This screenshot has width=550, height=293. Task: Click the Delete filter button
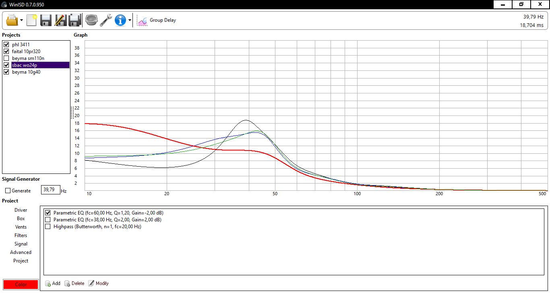tap(74, 283)
